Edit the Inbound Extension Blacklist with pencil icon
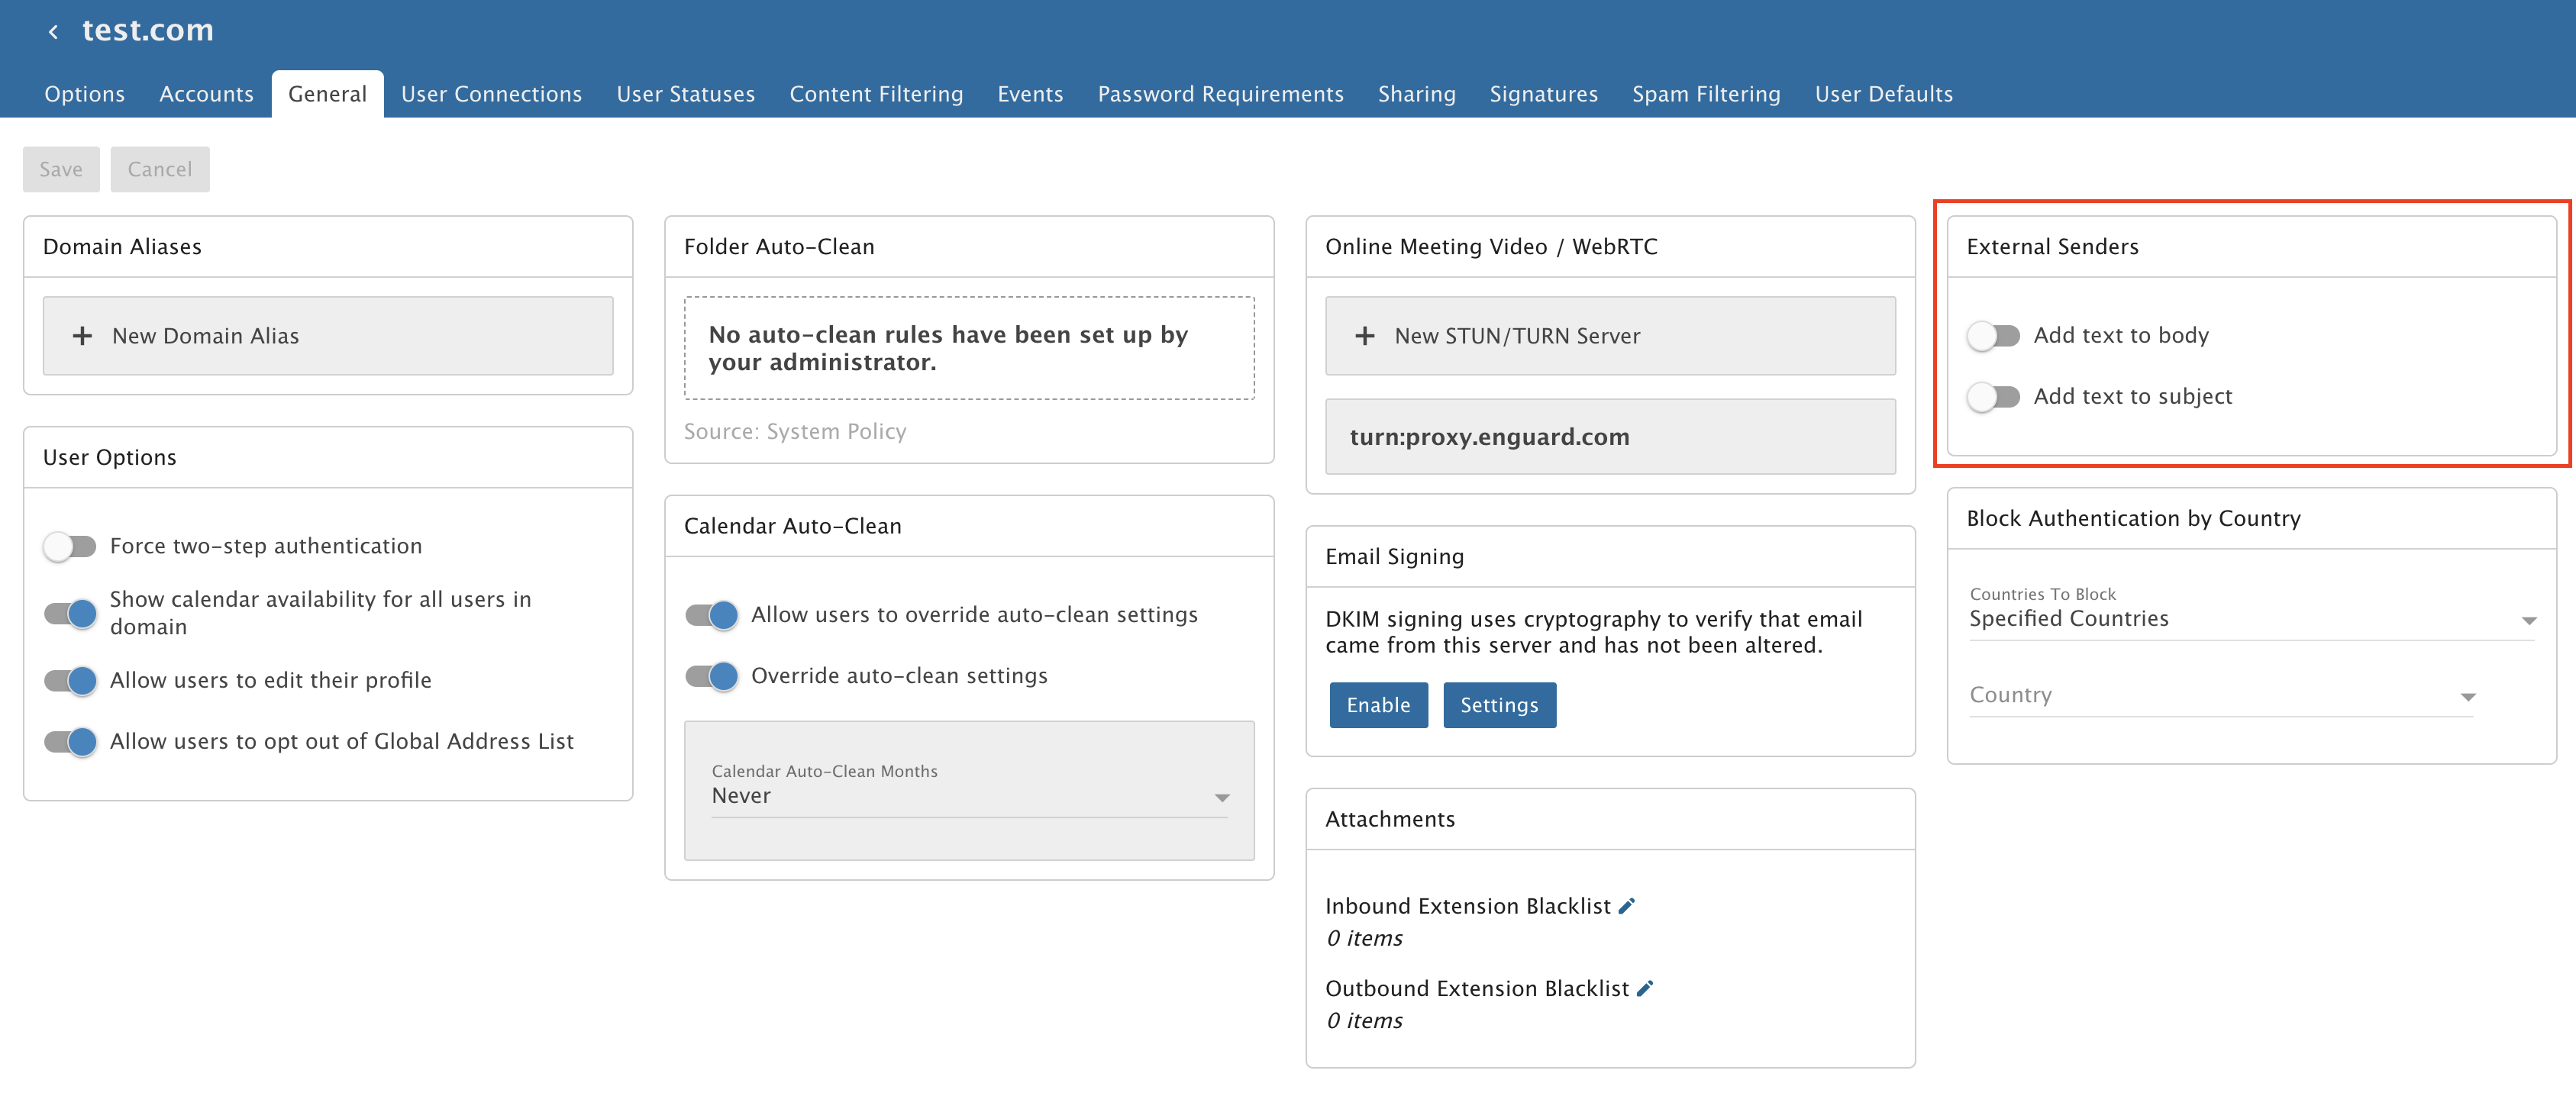The height and width of the screenshot is (1093, 2576). point(1627,906)
